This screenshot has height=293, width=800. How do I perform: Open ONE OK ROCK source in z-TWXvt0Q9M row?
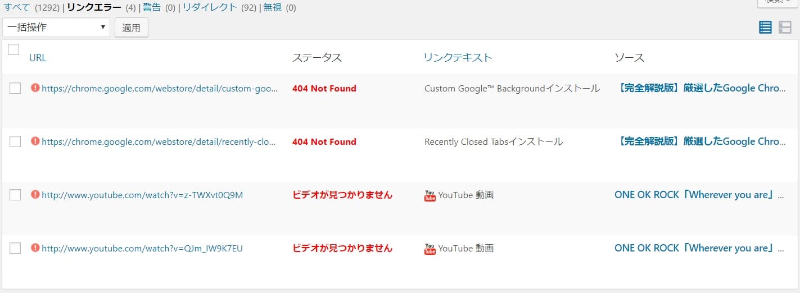(700, 195)
